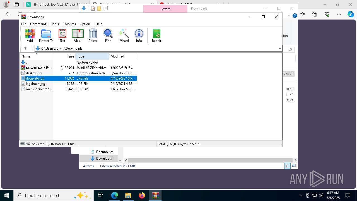357x201 pixels.
Task: Click navigation pane scroll down arrow
Action: (120, 160)
